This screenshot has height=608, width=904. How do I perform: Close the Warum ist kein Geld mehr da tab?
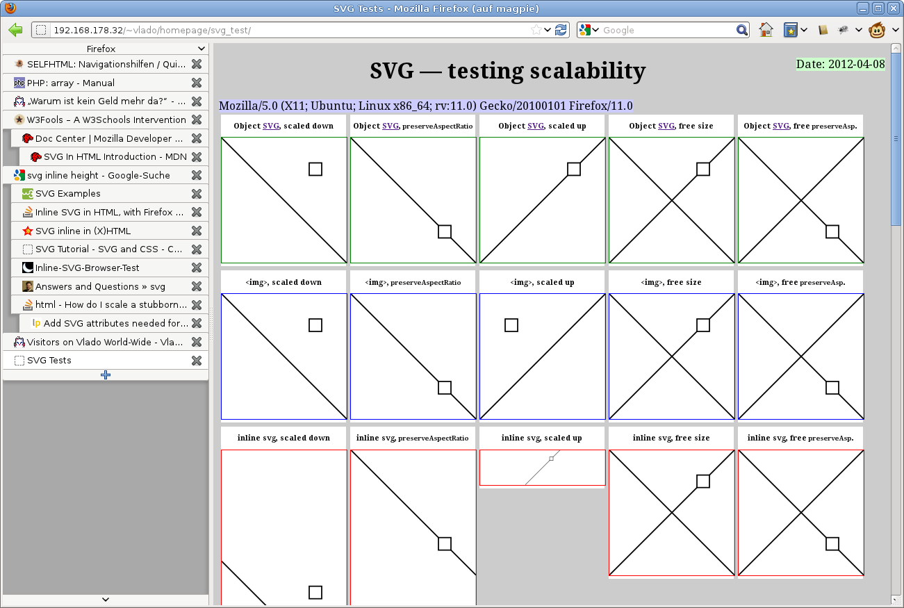click(197, 101)
